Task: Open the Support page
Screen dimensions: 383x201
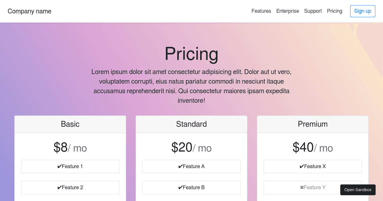Action: 313,11
